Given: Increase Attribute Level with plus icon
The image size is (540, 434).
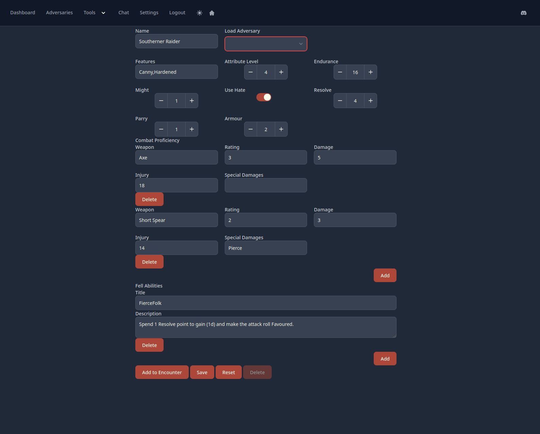Looking at the screenshot, I should point(281,72).
